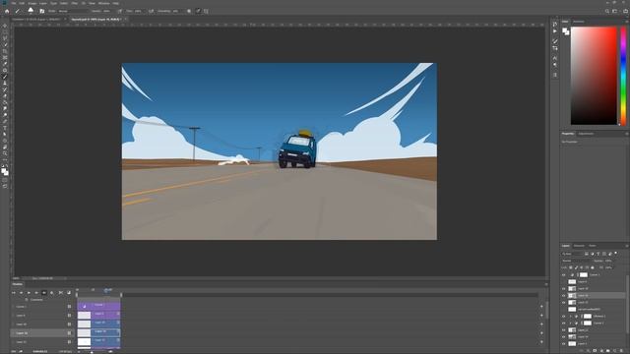
Task: Select the Crop tool
Action: (5, 51)
